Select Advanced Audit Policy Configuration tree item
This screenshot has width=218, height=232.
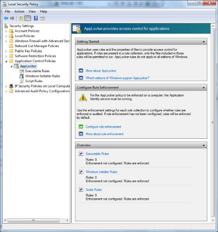coord(42,91)
